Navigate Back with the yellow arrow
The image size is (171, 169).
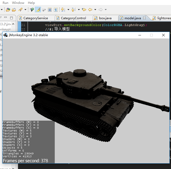90,10
